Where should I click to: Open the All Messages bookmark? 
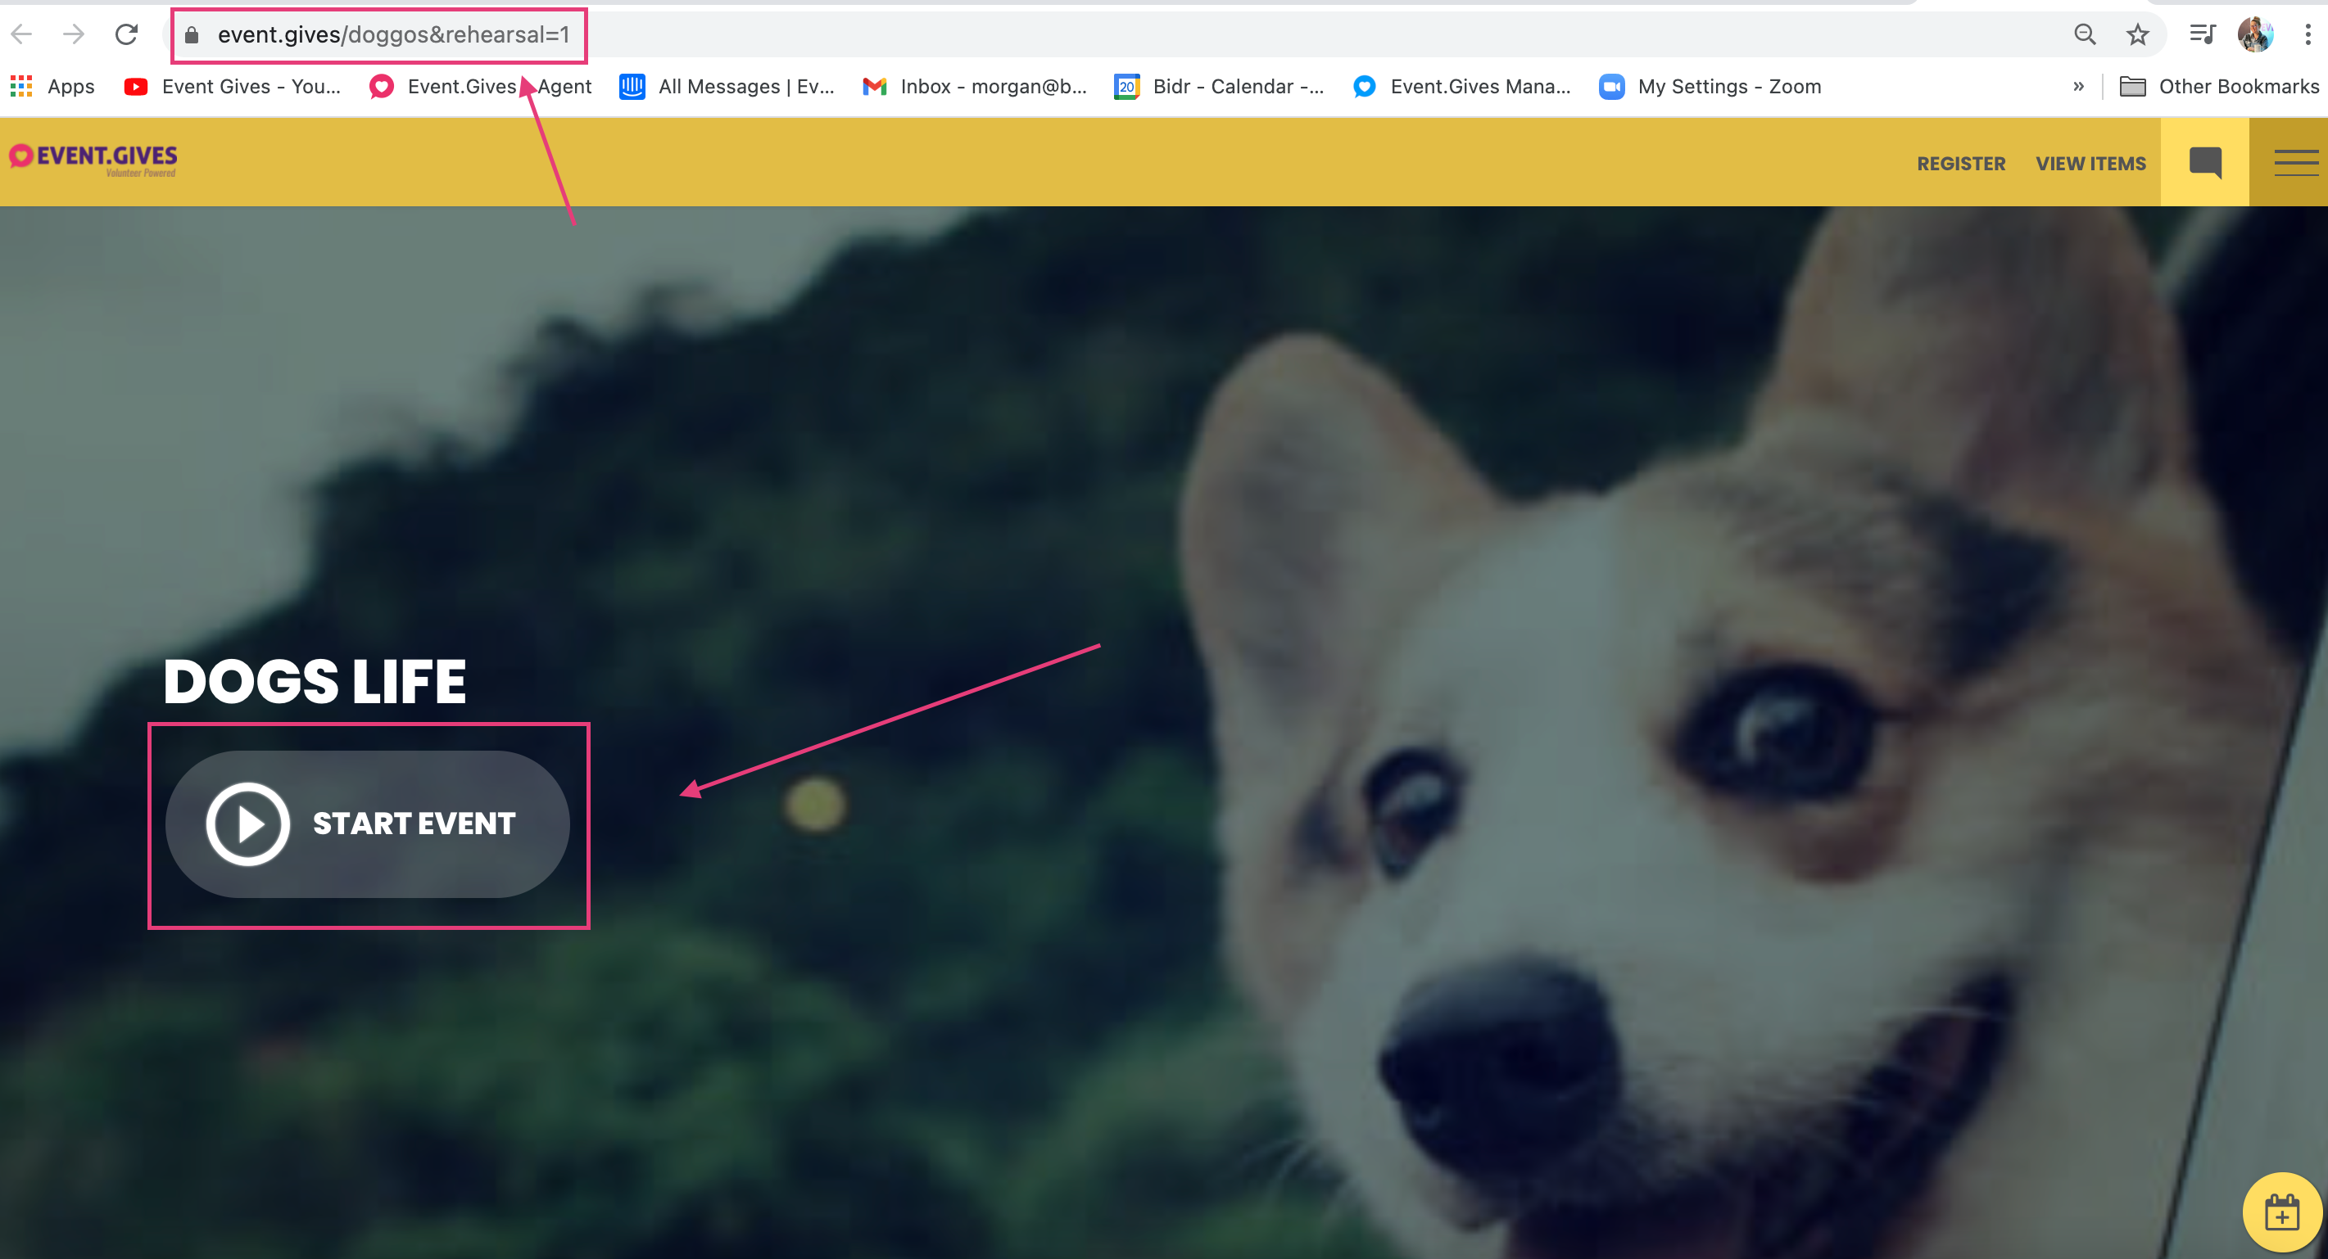tap(727, 87)
